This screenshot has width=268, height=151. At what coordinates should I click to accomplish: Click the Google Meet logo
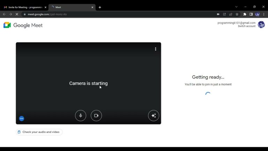click(23, 25)
